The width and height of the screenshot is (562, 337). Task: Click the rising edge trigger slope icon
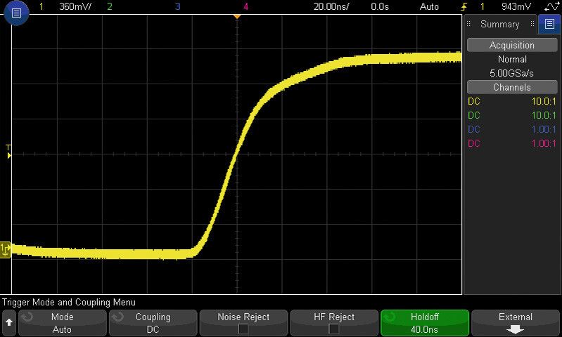pos(464,6)
